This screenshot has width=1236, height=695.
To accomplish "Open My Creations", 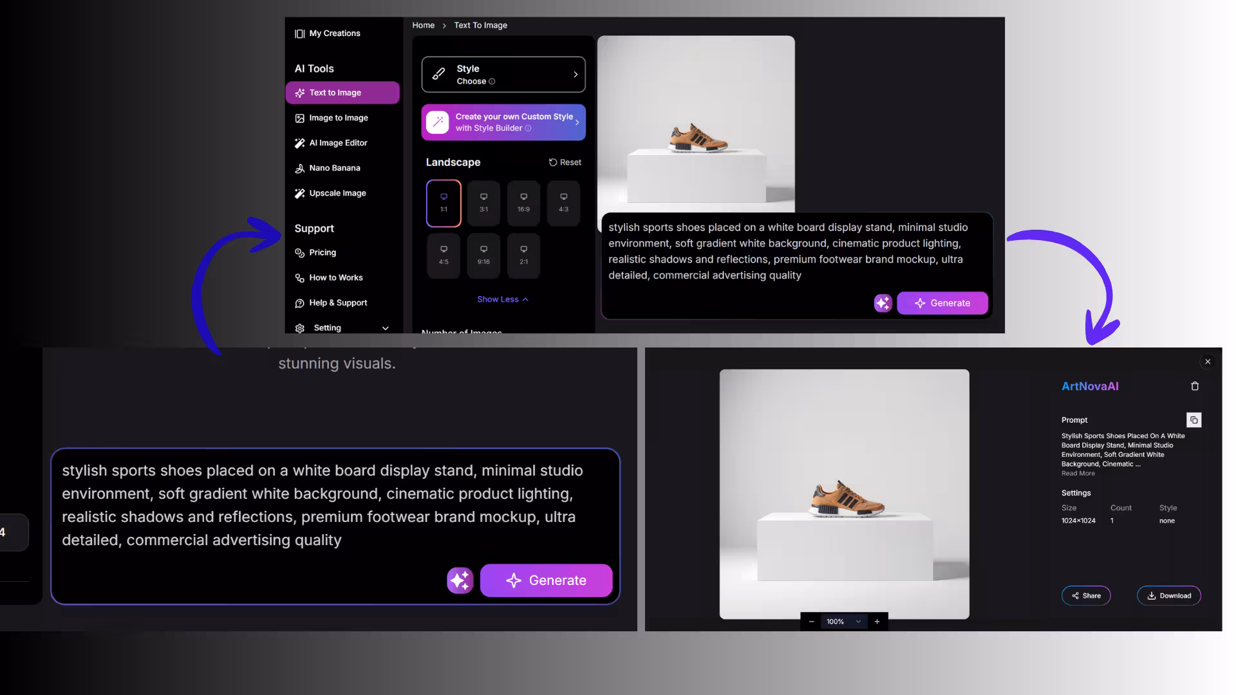I will (x=334, y=33).
